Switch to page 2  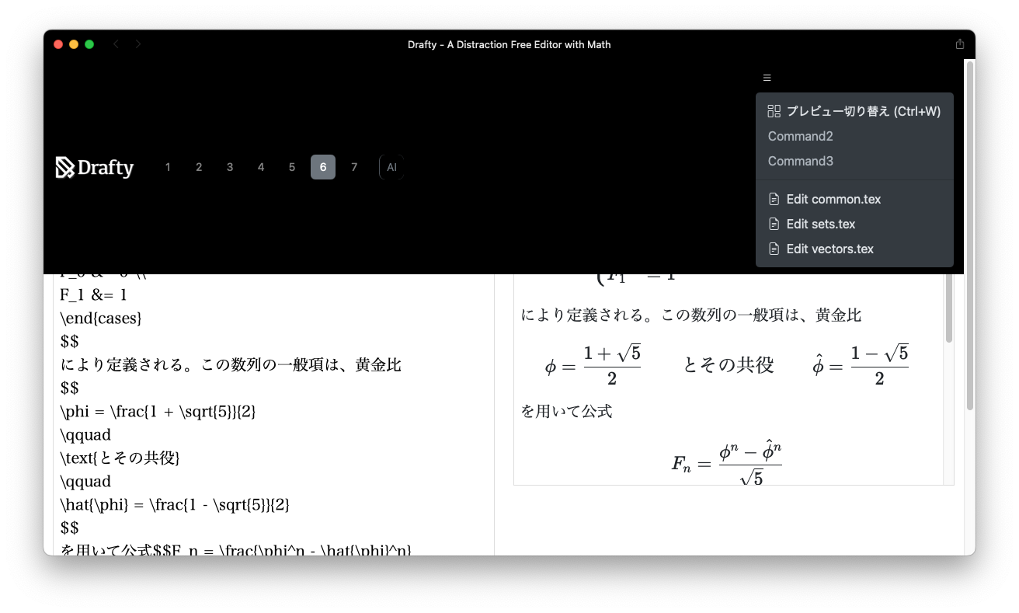(x=199, y=167)
